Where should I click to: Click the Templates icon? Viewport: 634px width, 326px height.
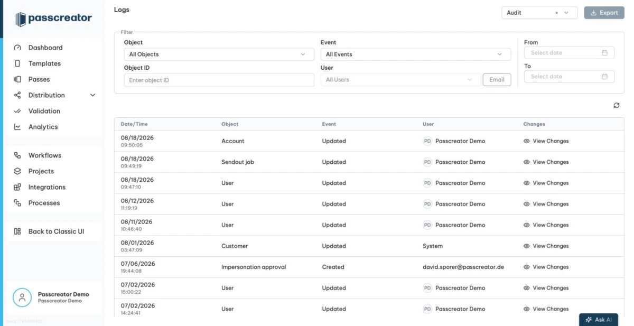pos(17,63)
